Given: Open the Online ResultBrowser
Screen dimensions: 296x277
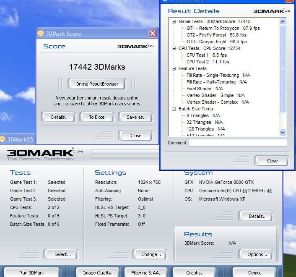Looking at the screenshot, I should pyautogui.click(x=96, y=84).
